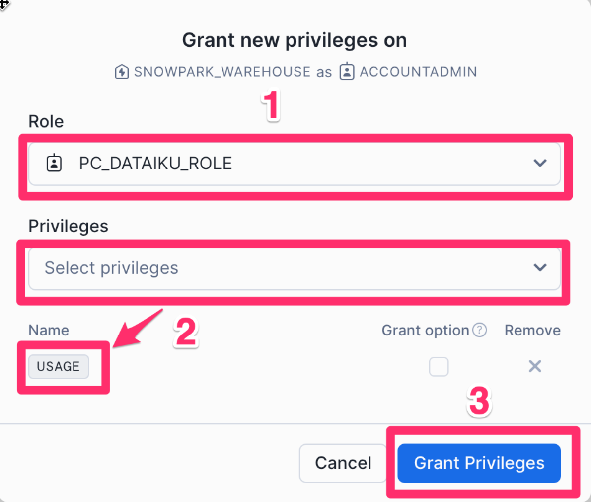Select the USAGE privilege tag
This screenshot has width=591, height=502.
[59, 367]
